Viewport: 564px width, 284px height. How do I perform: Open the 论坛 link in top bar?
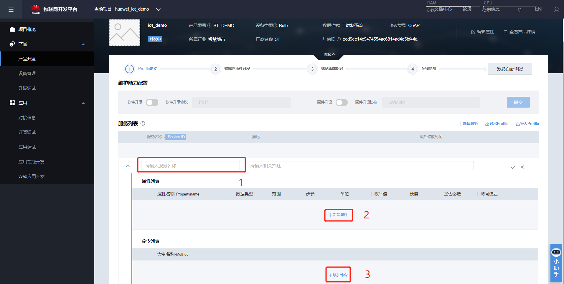point(467,9)
